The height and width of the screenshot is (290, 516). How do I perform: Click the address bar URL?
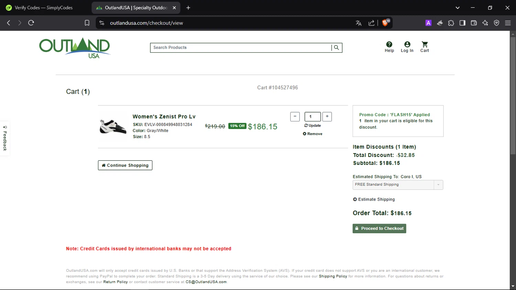(x=147, y=23)
